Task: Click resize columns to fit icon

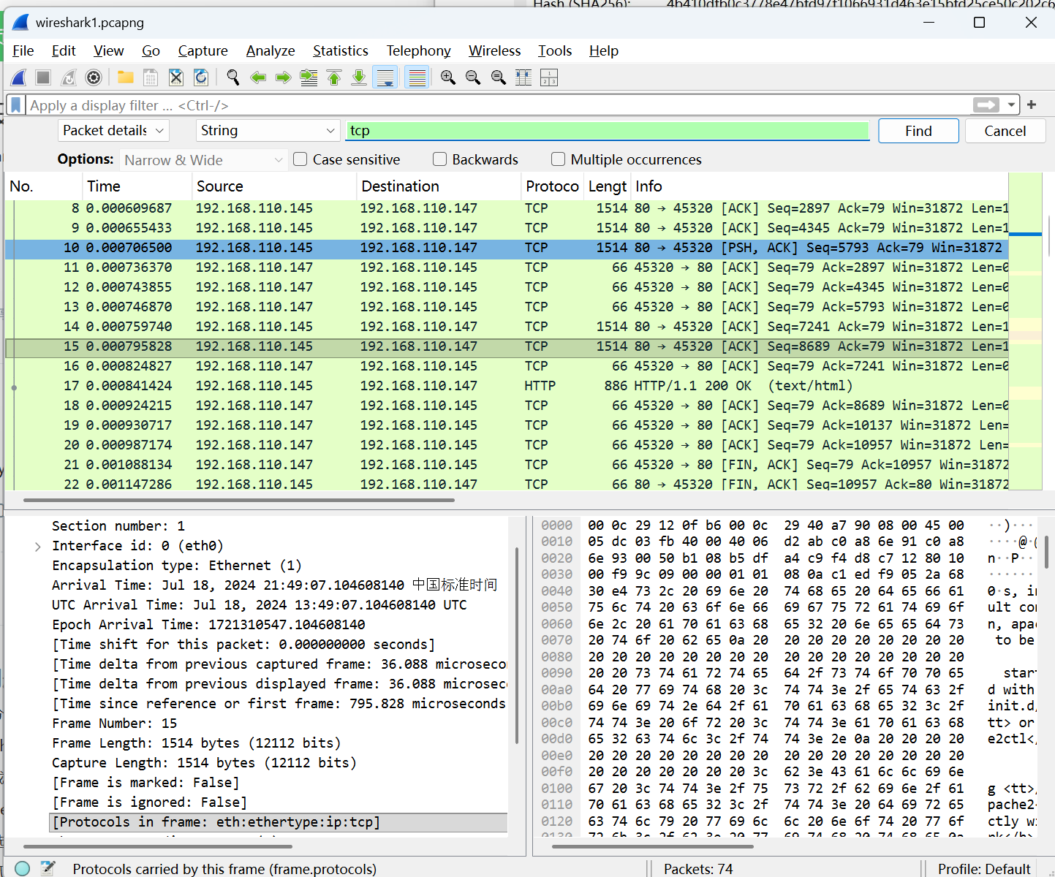Action: tap(523, 77)
